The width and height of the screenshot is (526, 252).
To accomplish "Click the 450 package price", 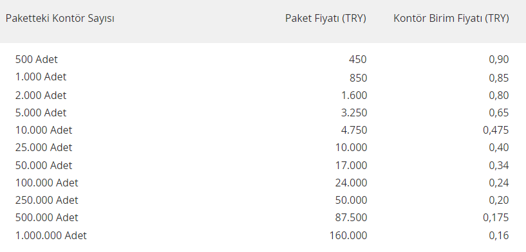I will pyautogui.click(x=357, y=59).
